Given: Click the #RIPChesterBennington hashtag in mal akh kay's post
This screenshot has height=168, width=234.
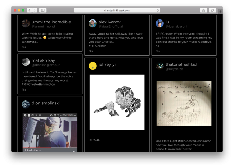Looking at the screenshot, I should (39, 85).
